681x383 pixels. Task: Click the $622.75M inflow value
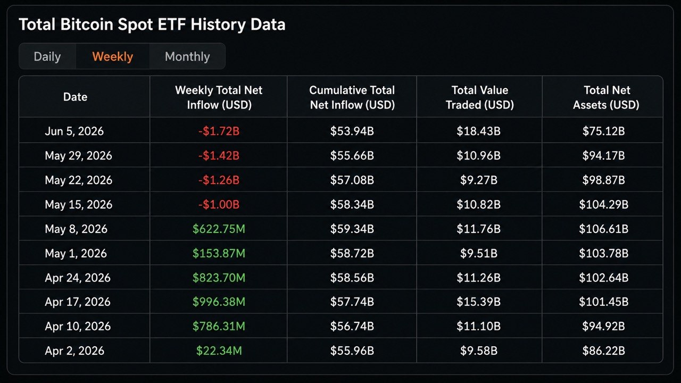pos(219,229)
